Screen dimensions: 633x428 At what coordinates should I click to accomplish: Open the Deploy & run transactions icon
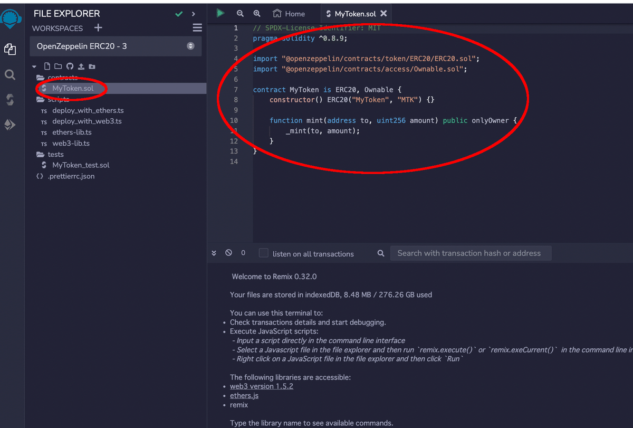click(10, 125)
